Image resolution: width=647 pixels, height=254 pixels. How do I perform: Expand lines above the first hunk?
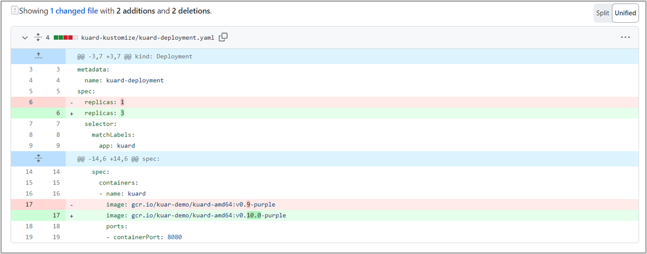coord(38,56)
